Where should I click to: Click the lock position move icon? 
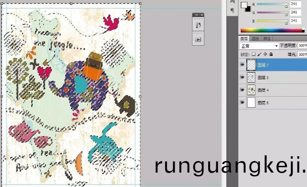[x=265, y=54]
